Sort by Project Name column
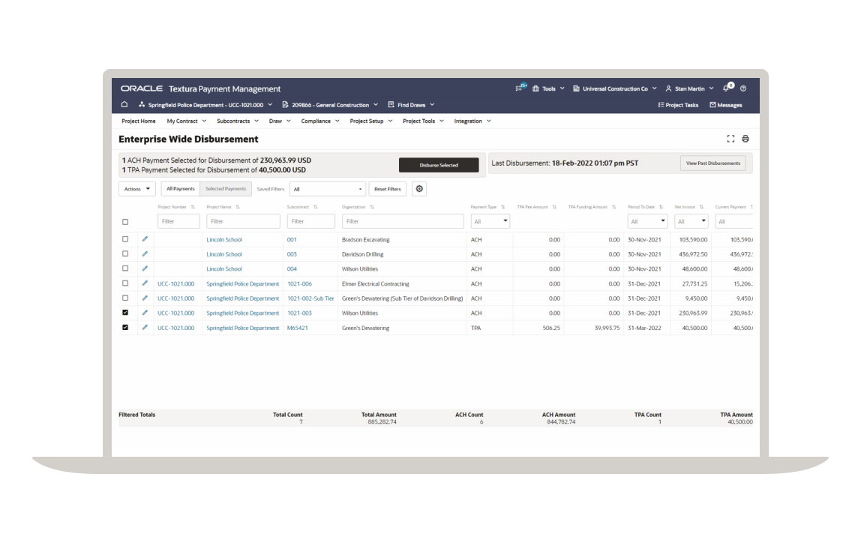 coord(238,207)
